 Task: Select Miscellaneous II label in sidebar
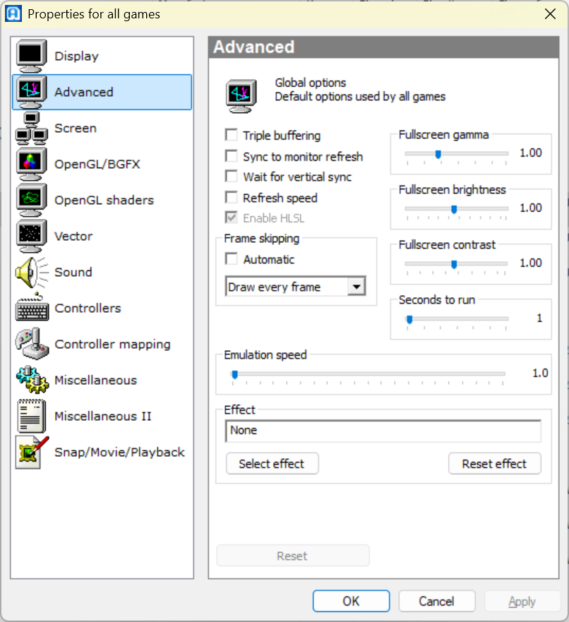coord(103,416)
